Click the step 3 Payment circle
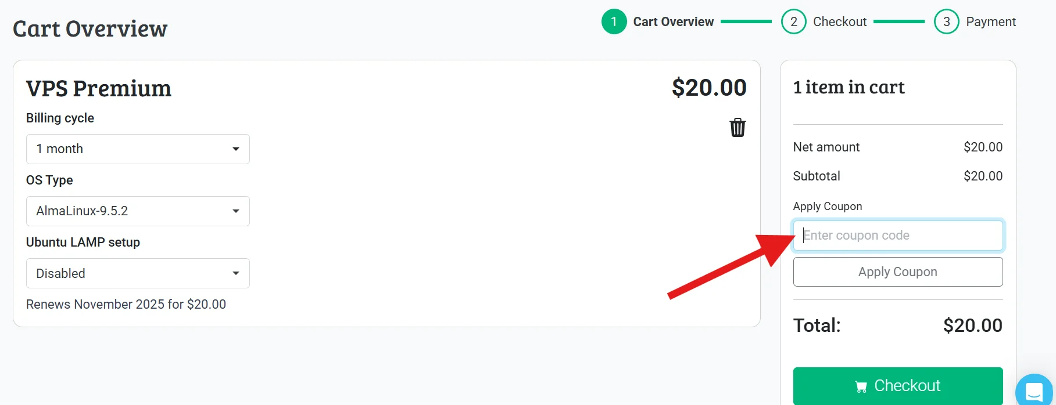1056x405 pixels. click(x=946, y=22)
